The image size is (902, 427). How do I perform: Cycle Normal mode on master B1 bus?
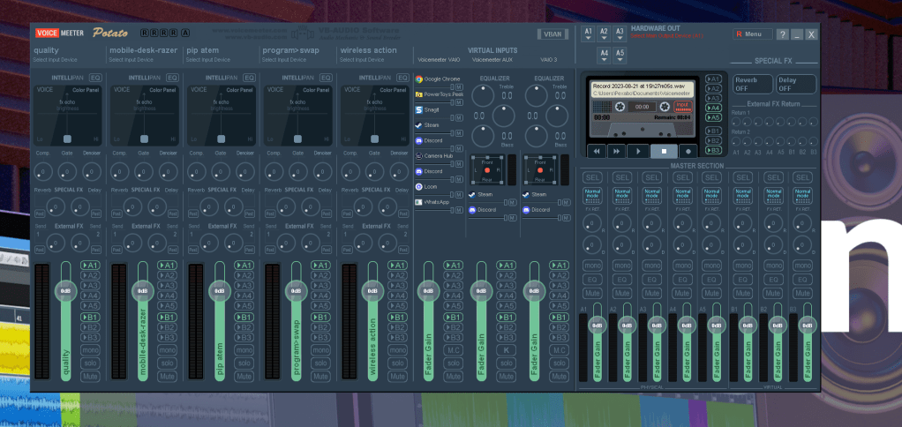(x=742, y=195)
